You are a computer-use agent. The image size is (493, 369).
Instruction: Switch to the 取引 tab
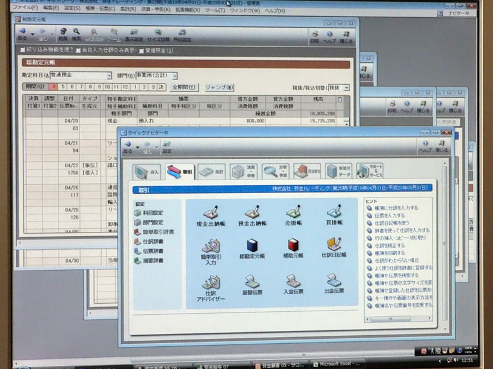(180, 172)
